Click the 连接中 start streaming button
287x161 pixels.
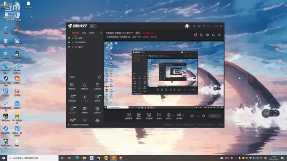(x=215, y=116)
